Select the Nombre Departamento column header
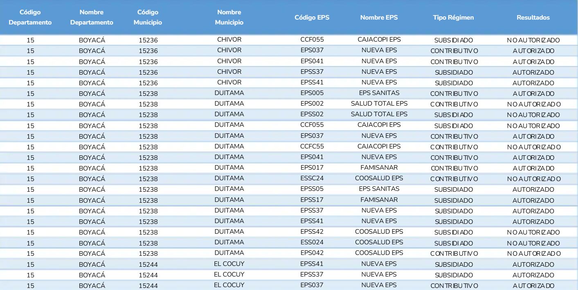This screenshot has height=290, width=578. [92, 18]
